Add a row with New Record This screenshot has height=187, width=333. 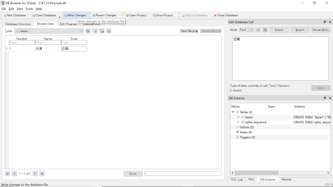coord(189,31)
